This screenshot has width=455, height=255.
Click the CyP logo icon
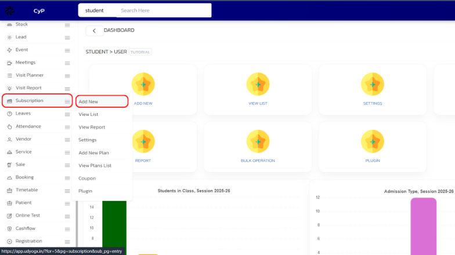click(x=10, y=10)
